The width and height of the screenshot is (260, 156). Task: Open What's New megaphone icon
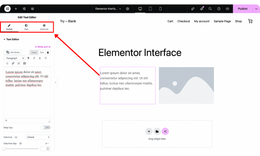202,9
